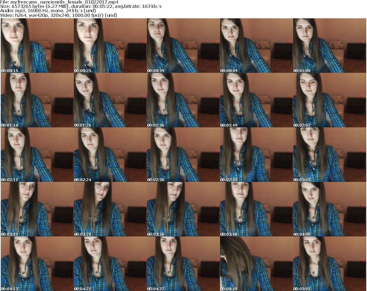Screen dimensions: 367x291
Task: Pick the thumbnail stamped 00:01:00
Action: click(330, 46)
